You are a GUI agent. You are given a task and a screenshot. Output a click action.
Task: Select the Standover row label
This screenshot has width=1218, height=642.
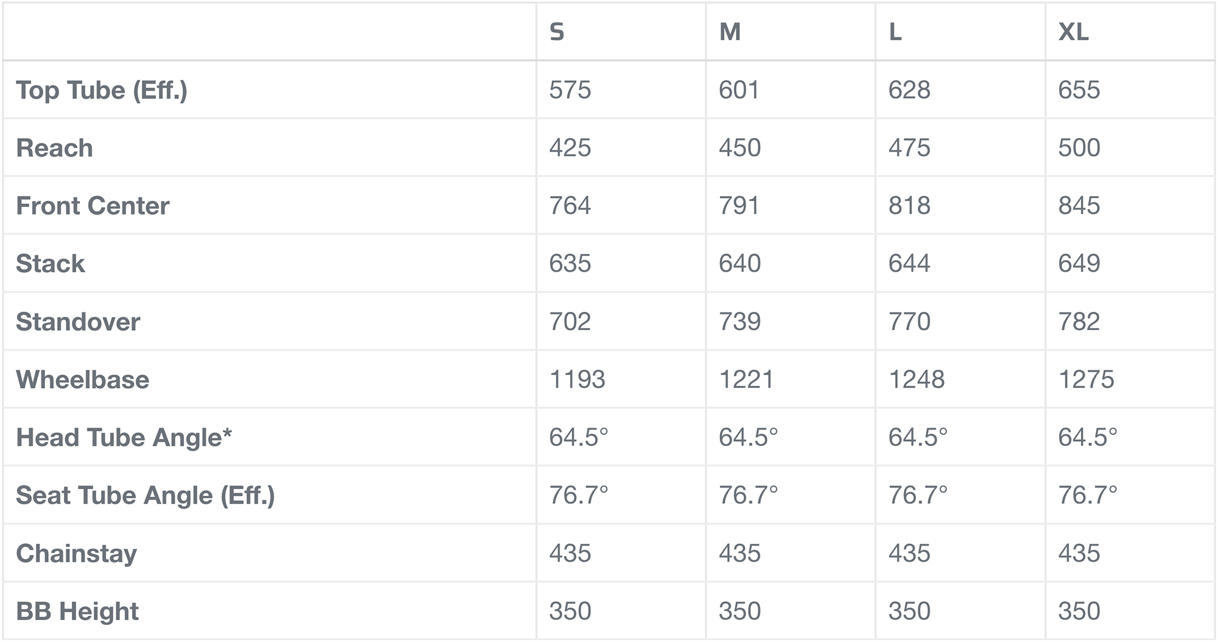point(78,322)
